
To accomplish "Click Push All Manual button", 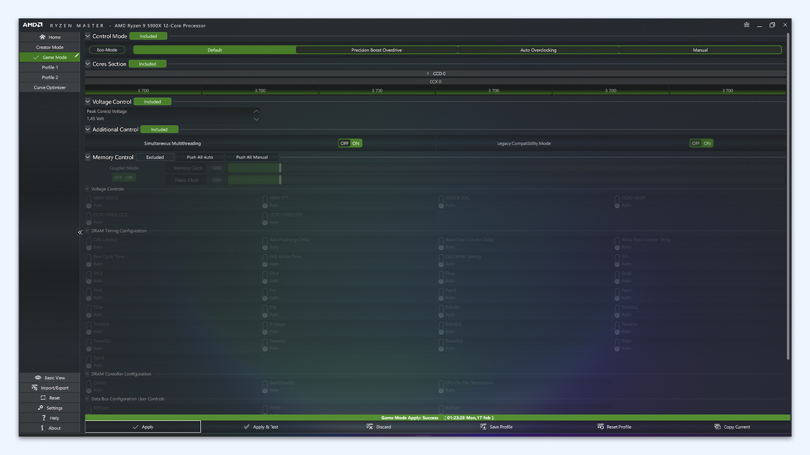I will click(252, 158).
